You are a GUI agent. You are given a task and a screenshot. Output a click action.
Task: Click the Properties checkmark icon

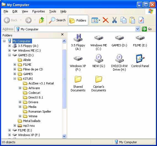141,20
